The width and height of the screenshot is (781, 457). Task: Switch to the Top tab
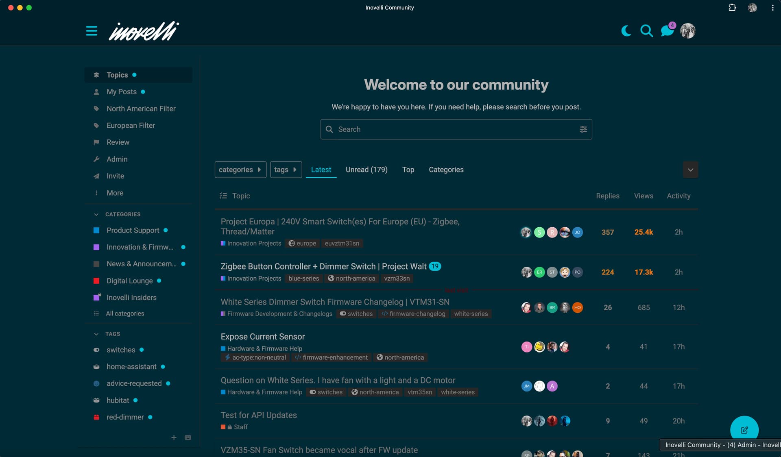click(408, 170)
